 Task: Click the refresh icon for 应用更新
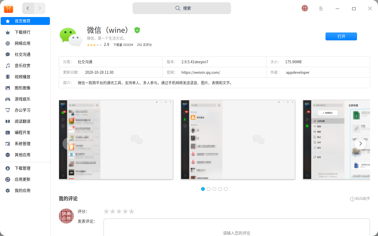[x=8, y=179]
